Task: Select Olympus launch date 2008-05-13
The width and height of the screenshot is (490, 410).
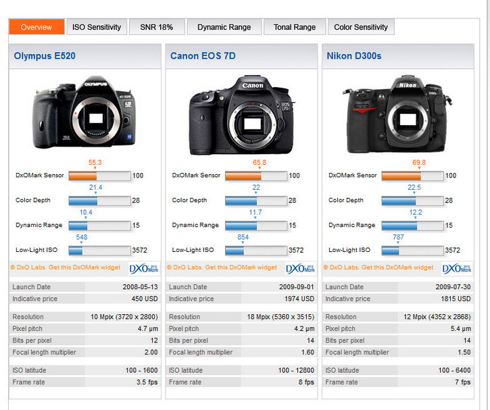Action: (140, 286)
